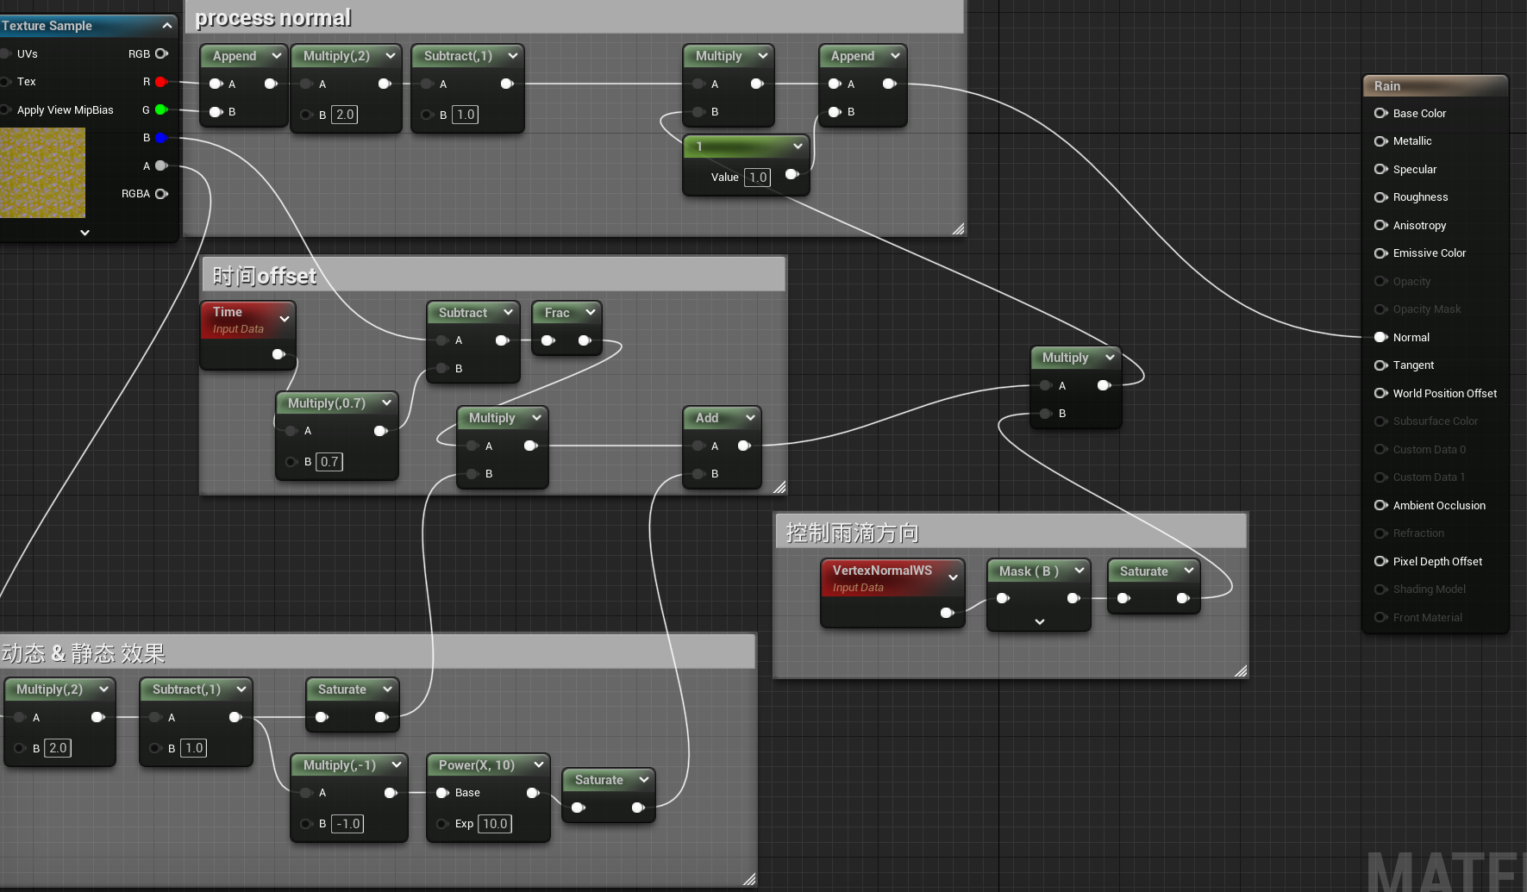
Task: Click the Texture Sample G green output pin
Action: pos(160,109)
